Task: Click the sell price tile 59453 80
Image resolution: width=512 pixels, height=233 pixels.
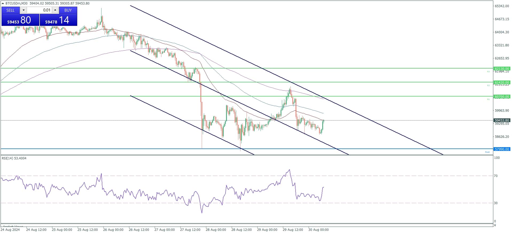Action: click(x=21, y=20)
